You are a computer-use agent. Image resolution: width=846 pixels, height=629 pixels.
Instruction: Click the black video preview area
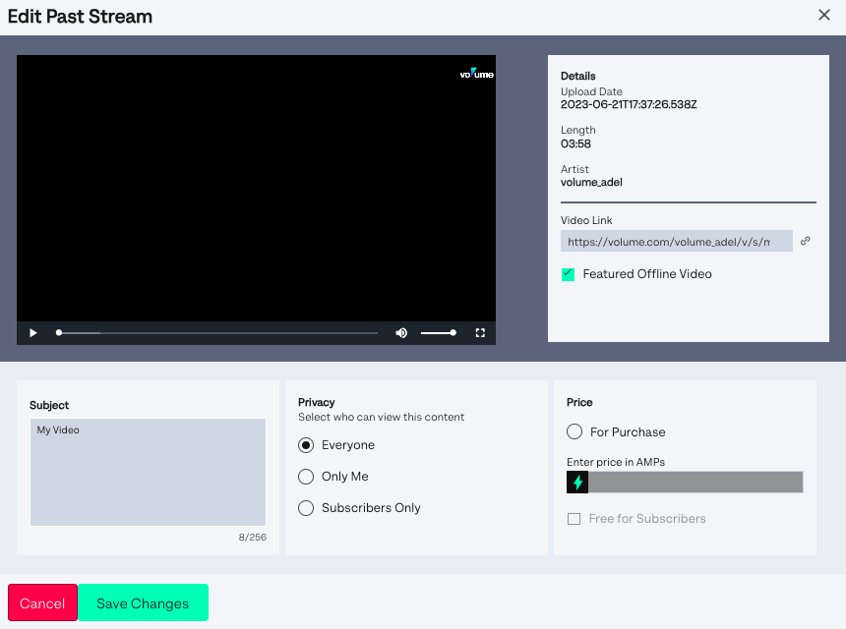[257, 188]
